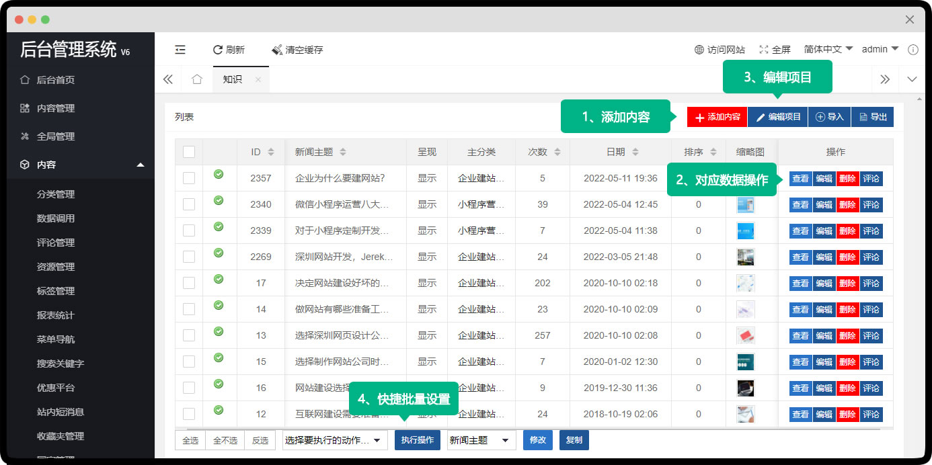Click the red 添加内容 button
Viewport: 932px width, 465px height.
(715, 116)
